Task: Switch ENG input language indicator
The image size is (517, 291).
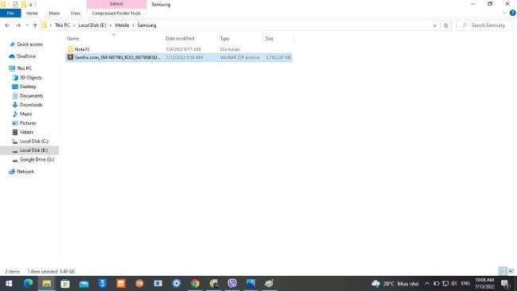Action: pos(465,283)
